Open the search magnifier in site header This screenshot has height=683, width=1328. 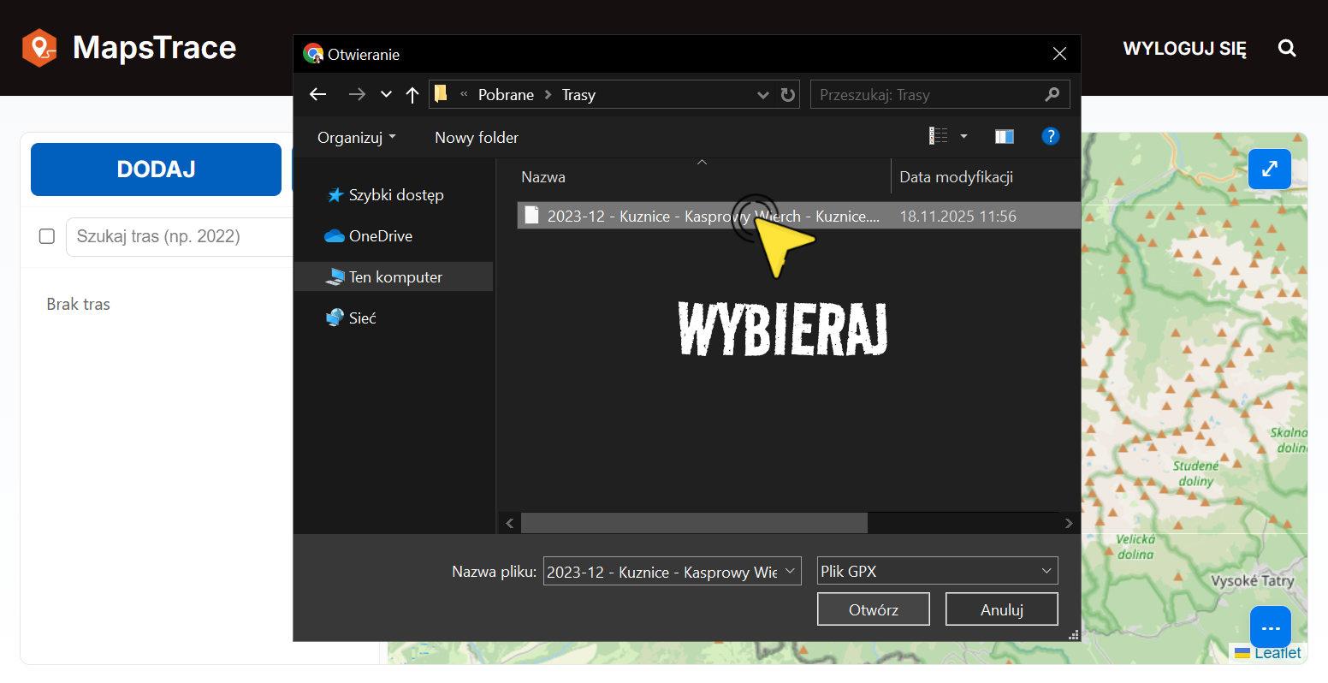coord(1287,49)
